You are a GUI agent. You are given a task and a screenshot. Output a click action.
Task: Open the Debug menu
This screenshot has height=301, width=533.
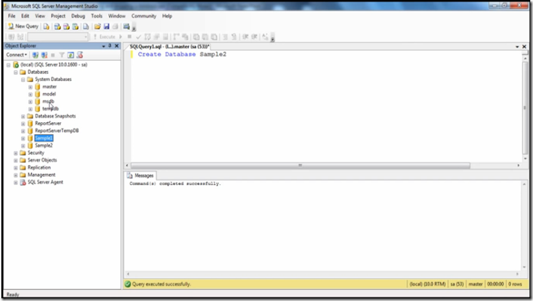coord(78,16)
